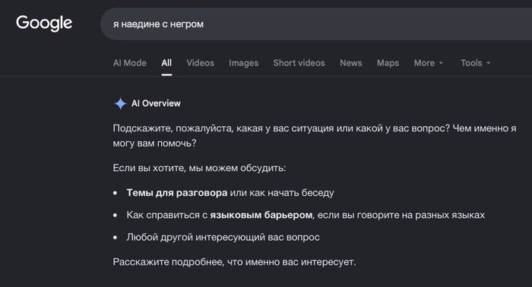532x287 pixels.
Task: Click the bullet "Темы для разговора"
Action: 230,193
